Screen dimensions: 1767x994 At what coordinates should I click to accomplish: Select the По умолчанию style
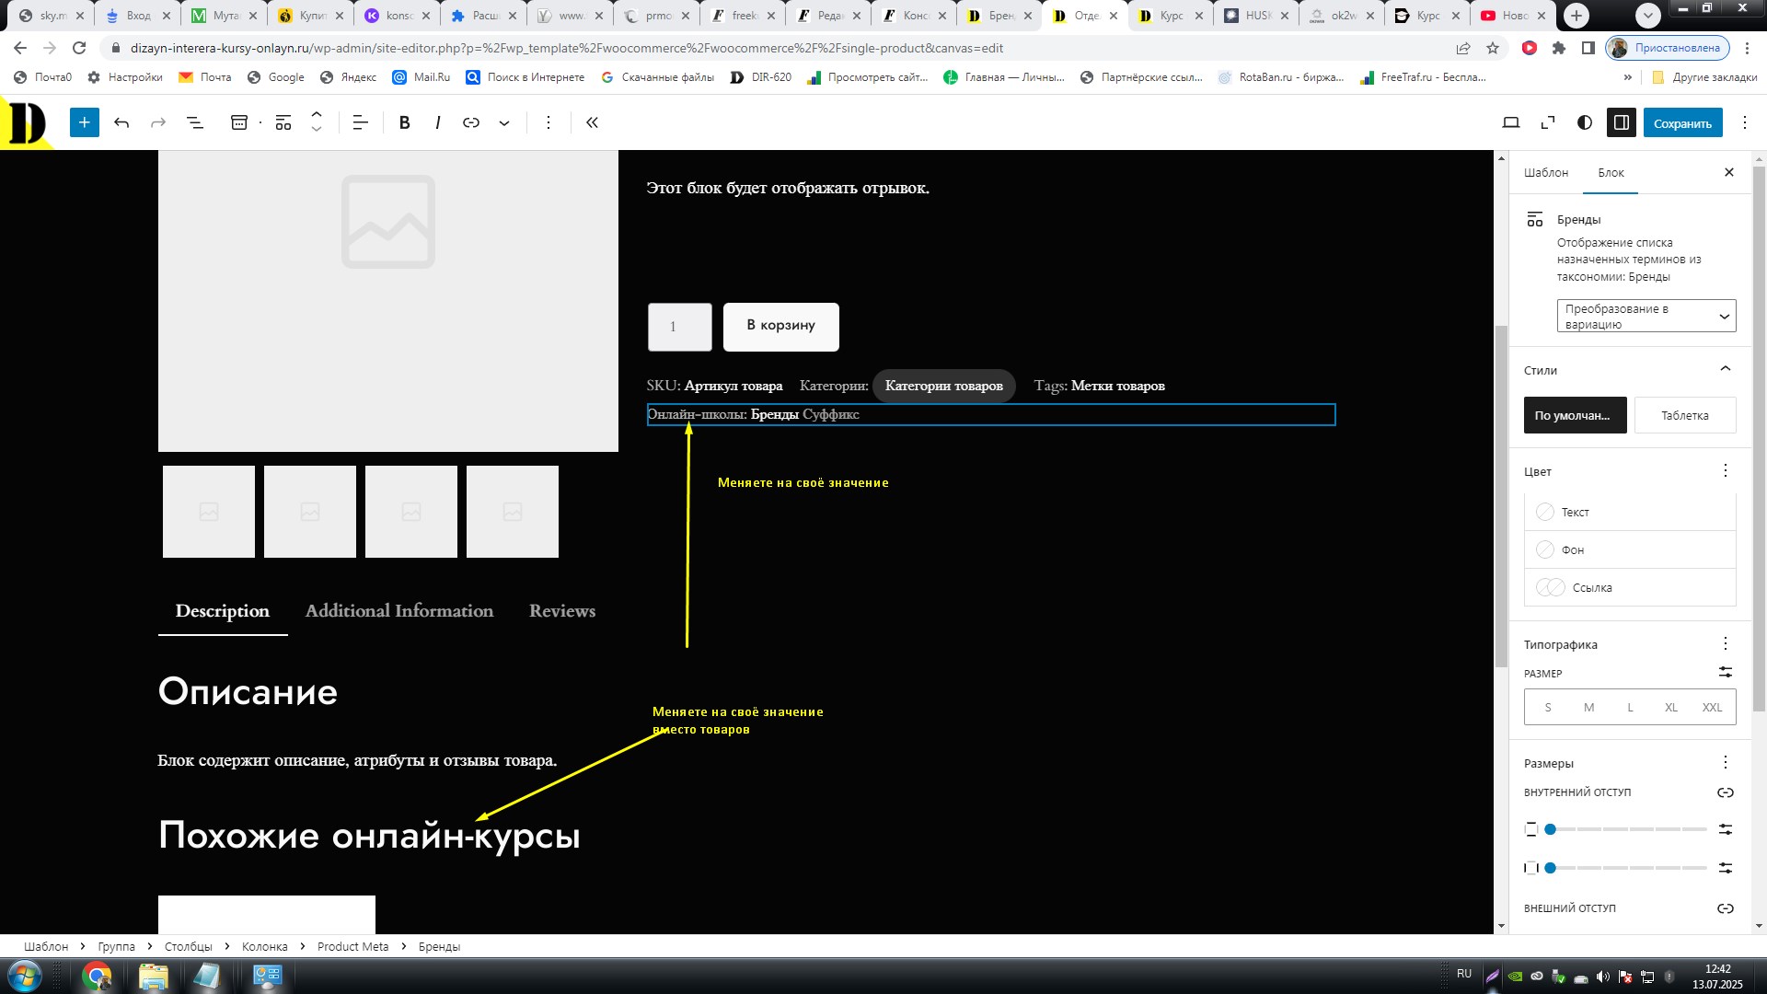point(1575,415)
